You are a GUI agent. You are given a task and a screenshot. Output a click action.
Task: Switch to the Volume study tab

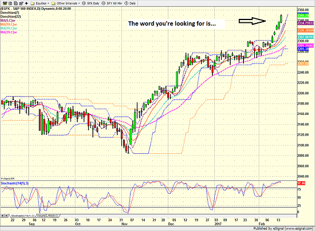(42, 216)
